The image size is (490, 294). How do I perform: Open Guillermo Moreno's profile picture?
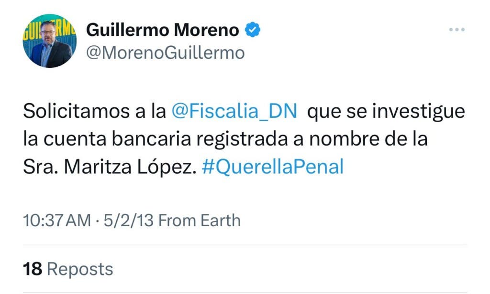point(49,41)
